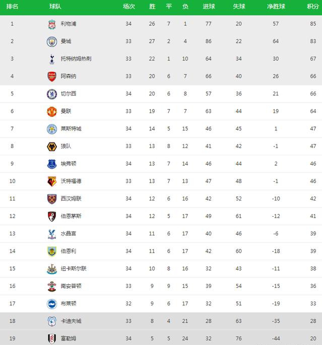Open the 利物浦 team name link
Image resolution: width=322 pixels, height=345 pixels.
69,24
